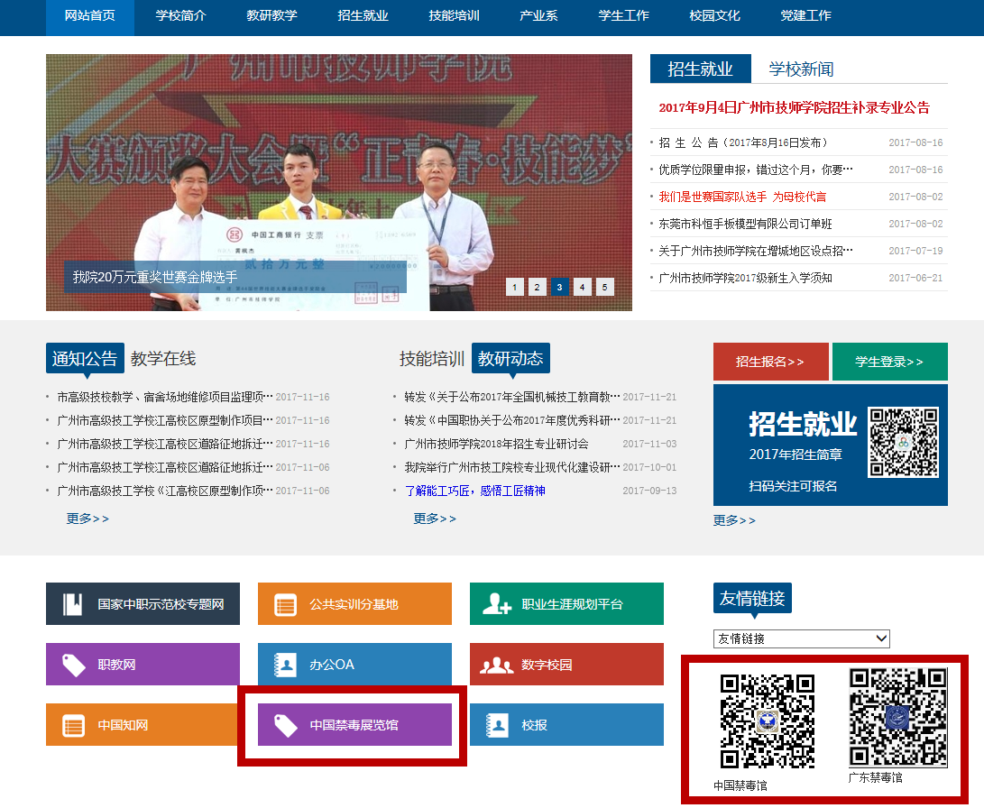The image size is (984, 808).
Task: Switch to the 教研动态 tab
Action: point(510,359)
